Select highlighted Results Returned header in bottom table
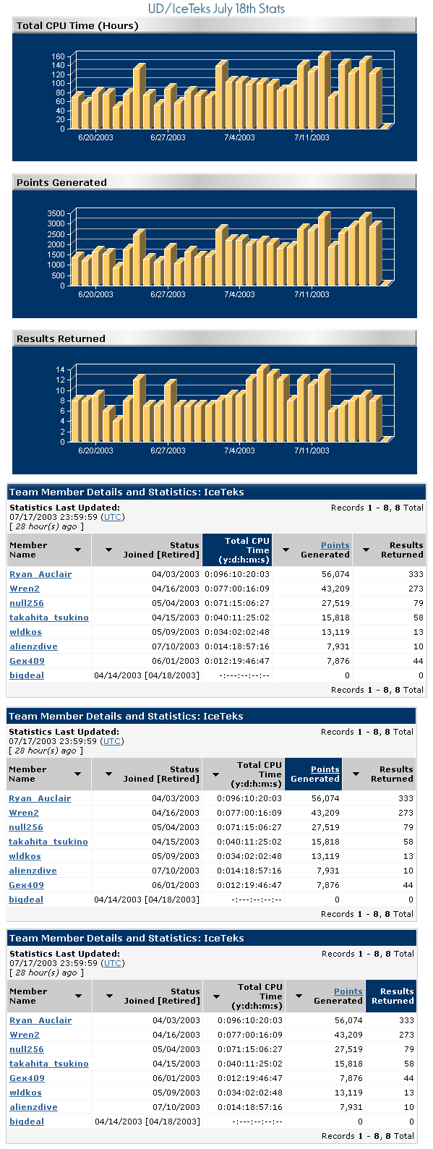 (392, 996)
